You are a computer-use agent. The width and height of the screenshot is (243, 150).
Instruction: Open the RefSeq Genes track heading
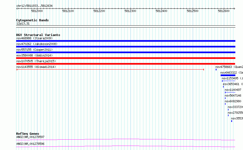click(28, 134)
